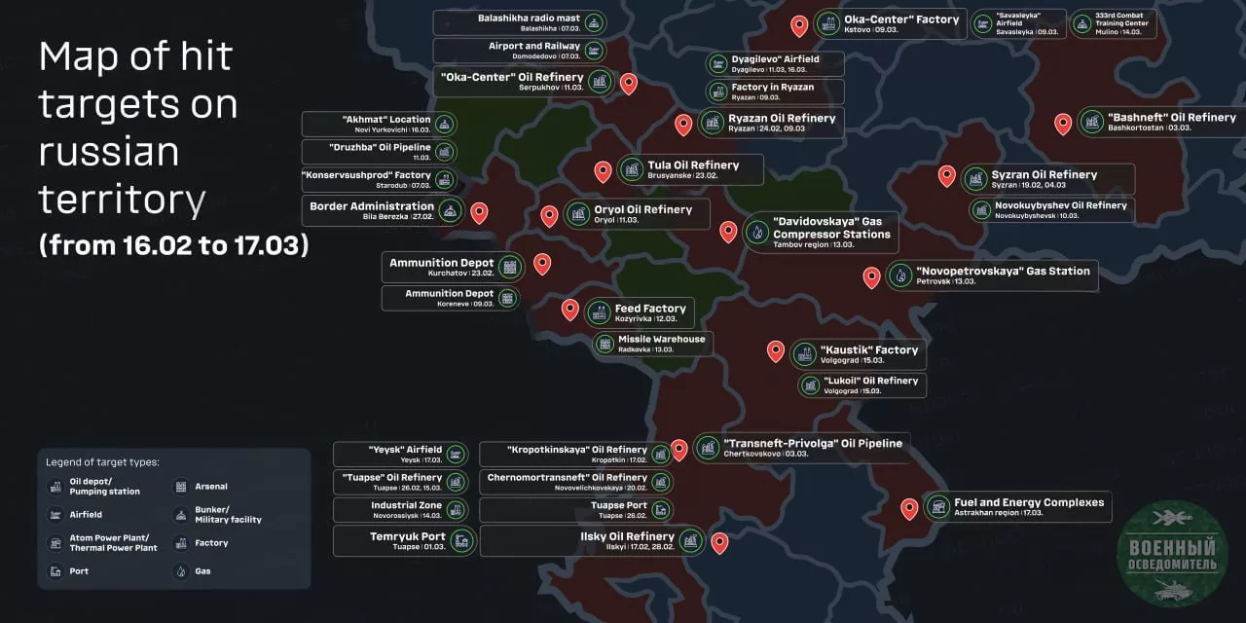This screenshot has width=1246, height=623.
Task: Click the bunker icon beside Border Administration
Action: 450,210
